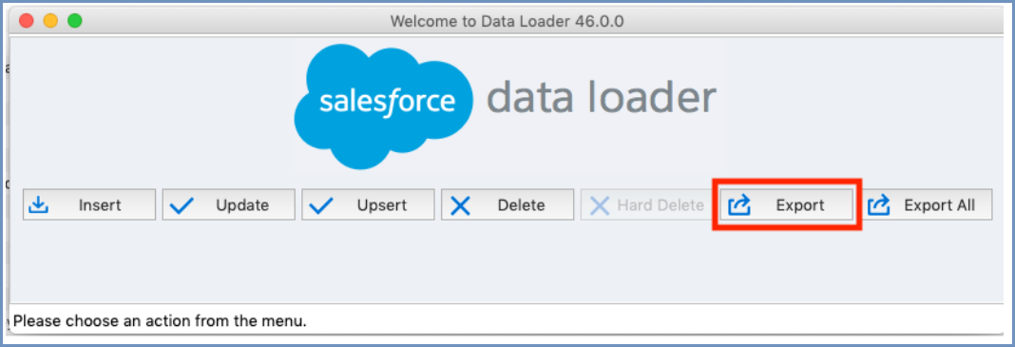Screen dimensions: 1015x347
Task: Click the blue X icon beside Delete
Action: click(x=460, y=206)
